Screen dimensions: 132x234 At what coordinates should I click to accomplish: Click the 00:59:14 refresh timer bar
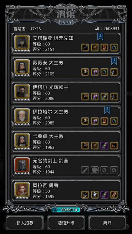point(66,210)
